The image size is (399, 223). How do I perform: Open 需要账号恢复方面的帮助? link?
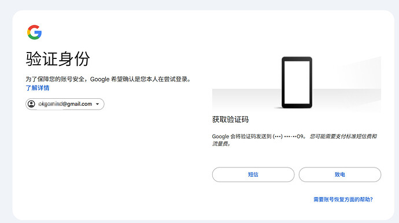pos(343,199)
